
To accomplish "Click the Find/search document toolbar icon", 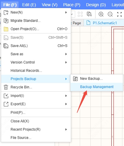I will (x=89, y=14).
